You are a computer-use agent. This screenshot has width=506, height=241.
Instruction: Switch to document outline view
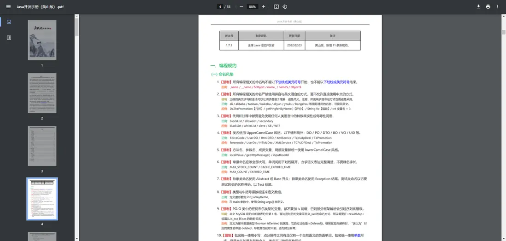tap(9, 37)
